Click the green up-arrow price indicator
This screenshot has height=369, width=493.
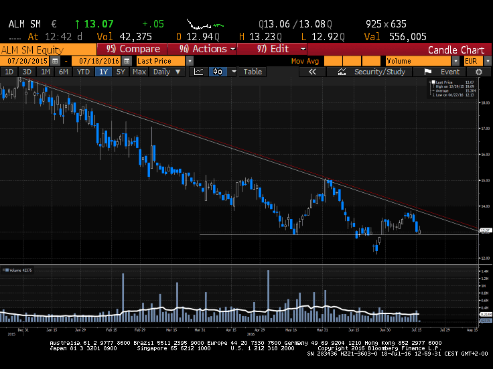(x=77, y=24)
